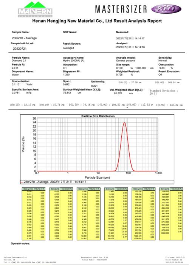This screenshot has height=265, width=189.
Task: Select the Analysed timestamp ending 14:14:18
Action: (130, 47)
